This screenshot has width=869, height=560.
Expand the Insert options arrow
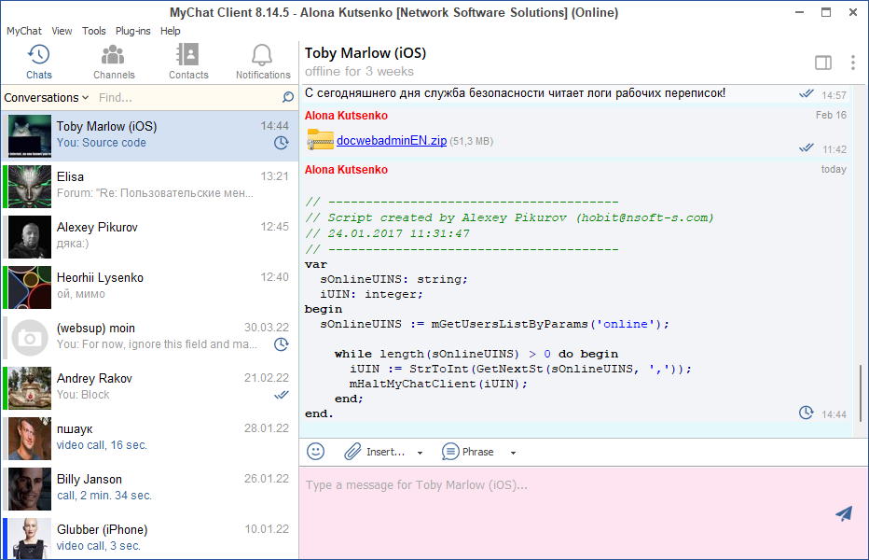click(419, 452)
